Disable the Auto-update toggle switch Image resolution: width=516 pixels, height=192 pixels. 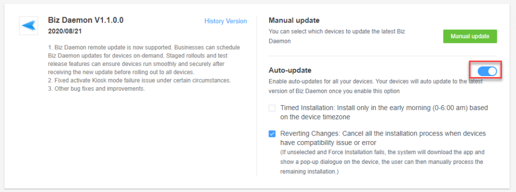click(487, 71)
